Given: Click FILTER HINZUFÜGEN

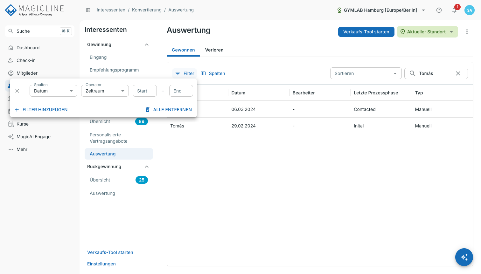Looking at the screenshot, I should (x=41, y=110).
